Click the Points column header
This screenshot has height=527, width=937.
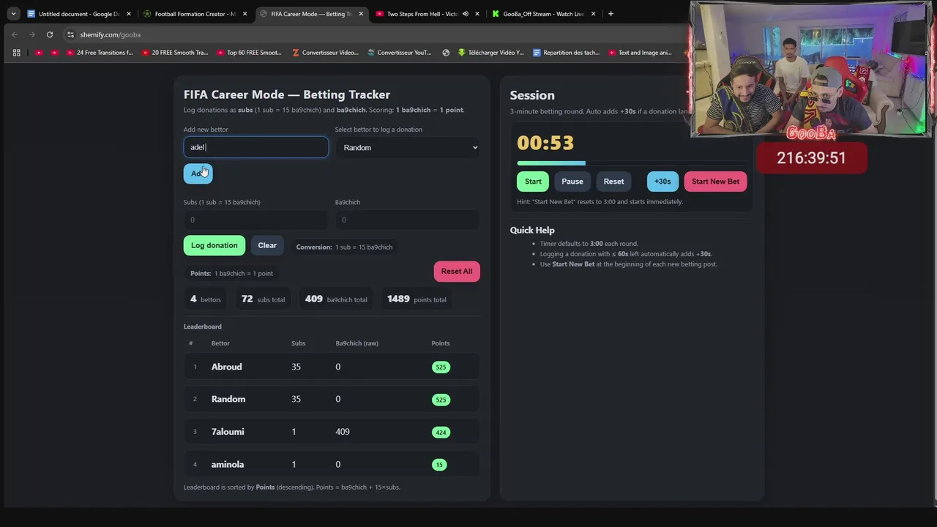click(x=441, y=343)
